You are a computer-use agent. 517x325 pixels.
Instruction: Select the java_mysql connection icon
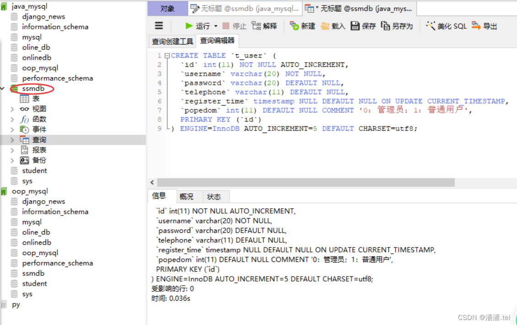tap(4, 6)
